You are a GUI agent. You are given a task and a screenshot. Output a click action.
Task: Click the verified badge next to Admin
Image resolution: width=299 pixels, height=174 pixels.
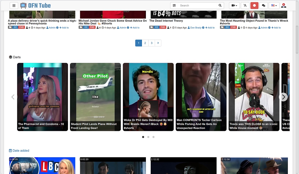pos(57,28)
